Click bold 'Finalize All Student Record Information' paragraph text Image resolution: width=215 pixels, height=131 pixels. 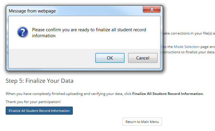168,94
